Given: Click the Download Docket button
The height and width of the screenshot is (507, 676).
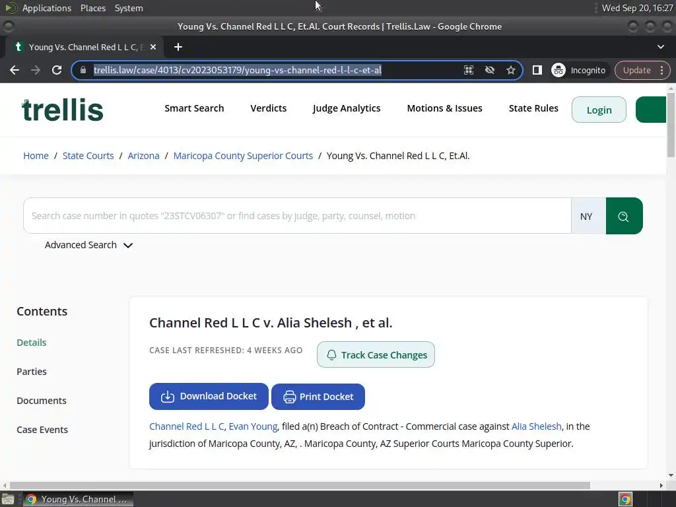Looking at the screenshot, I should pyautogui.click(x=209, y=397).
